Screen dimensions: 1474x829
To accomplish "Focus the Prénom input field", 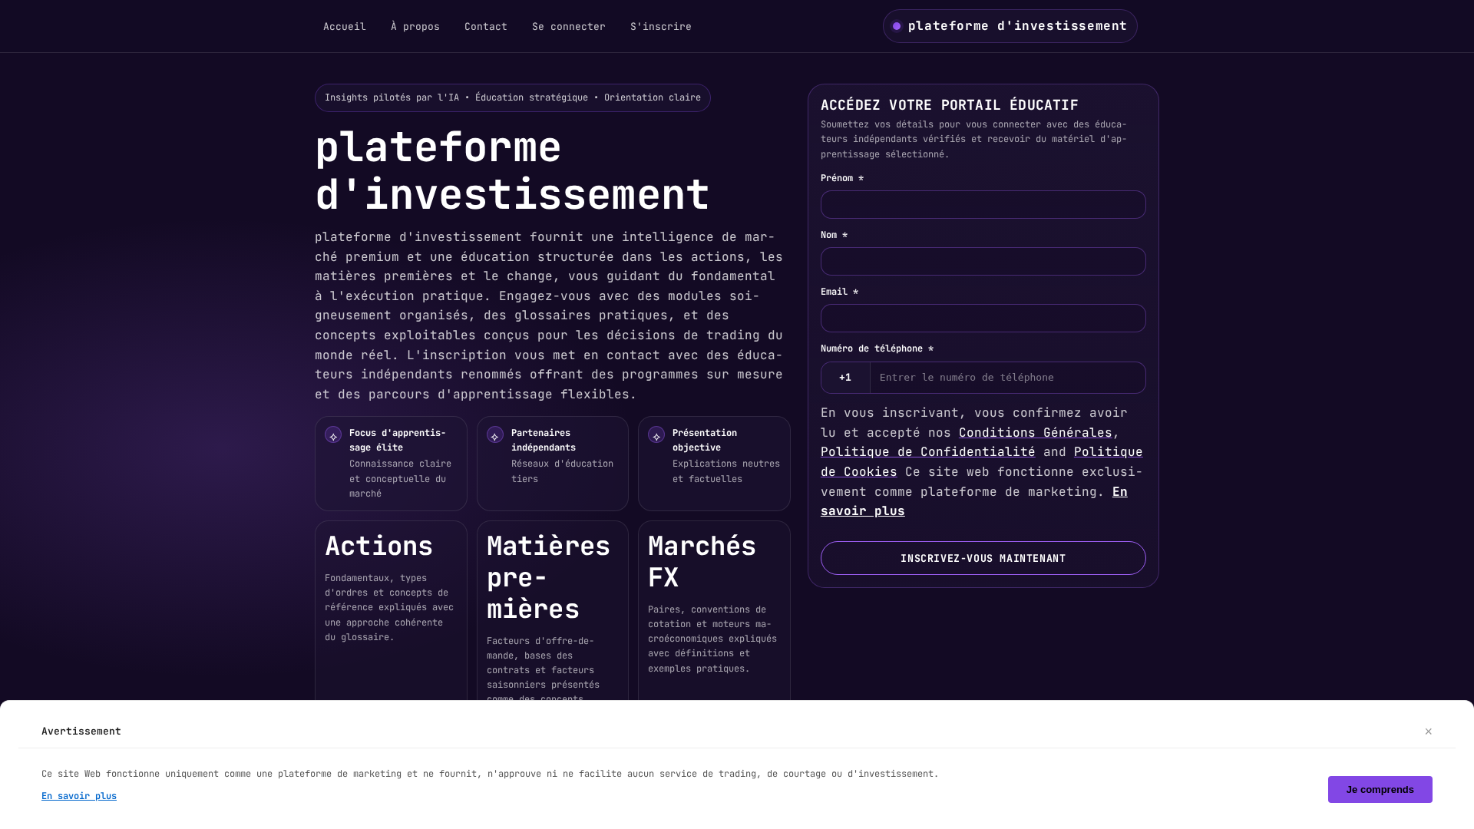I will pyautogui.click(x=983, y=205).
